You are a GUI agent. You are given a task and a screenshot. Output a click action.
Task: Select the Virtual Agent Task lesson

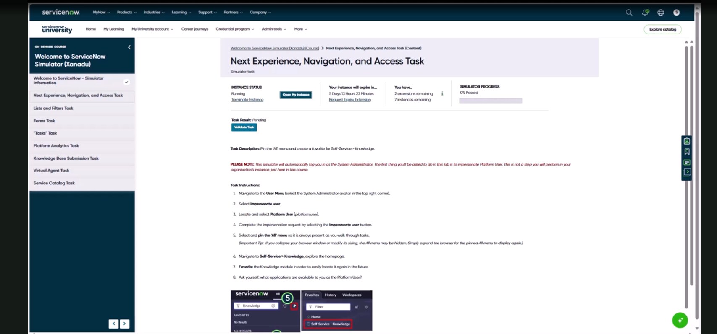pyautogui.click(x=82, y=171)
